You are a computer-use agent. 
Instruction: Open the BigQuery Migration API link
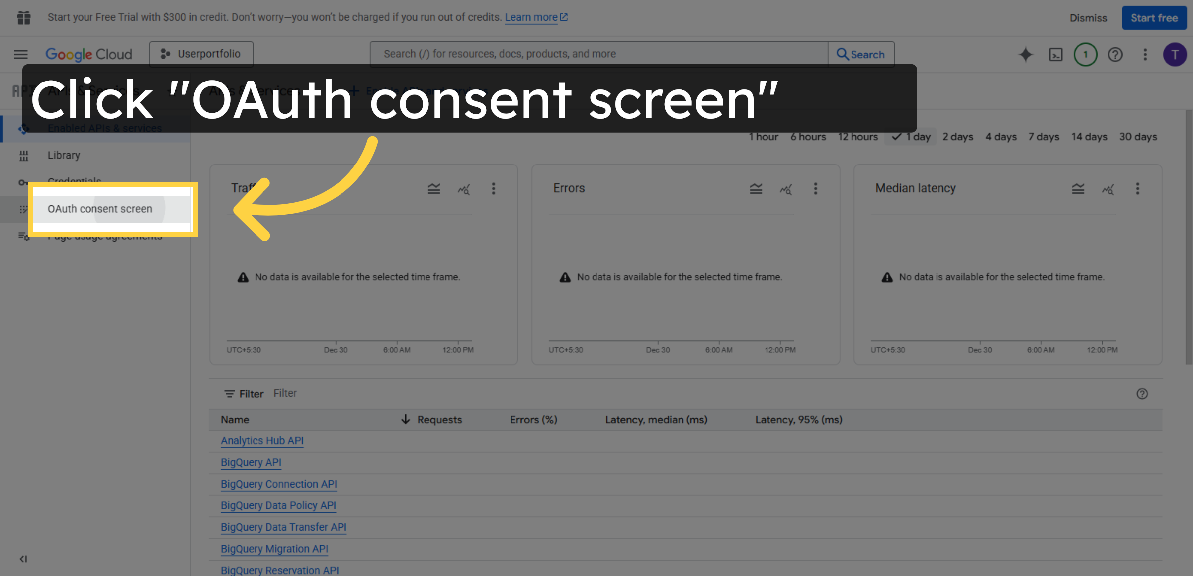274,548
